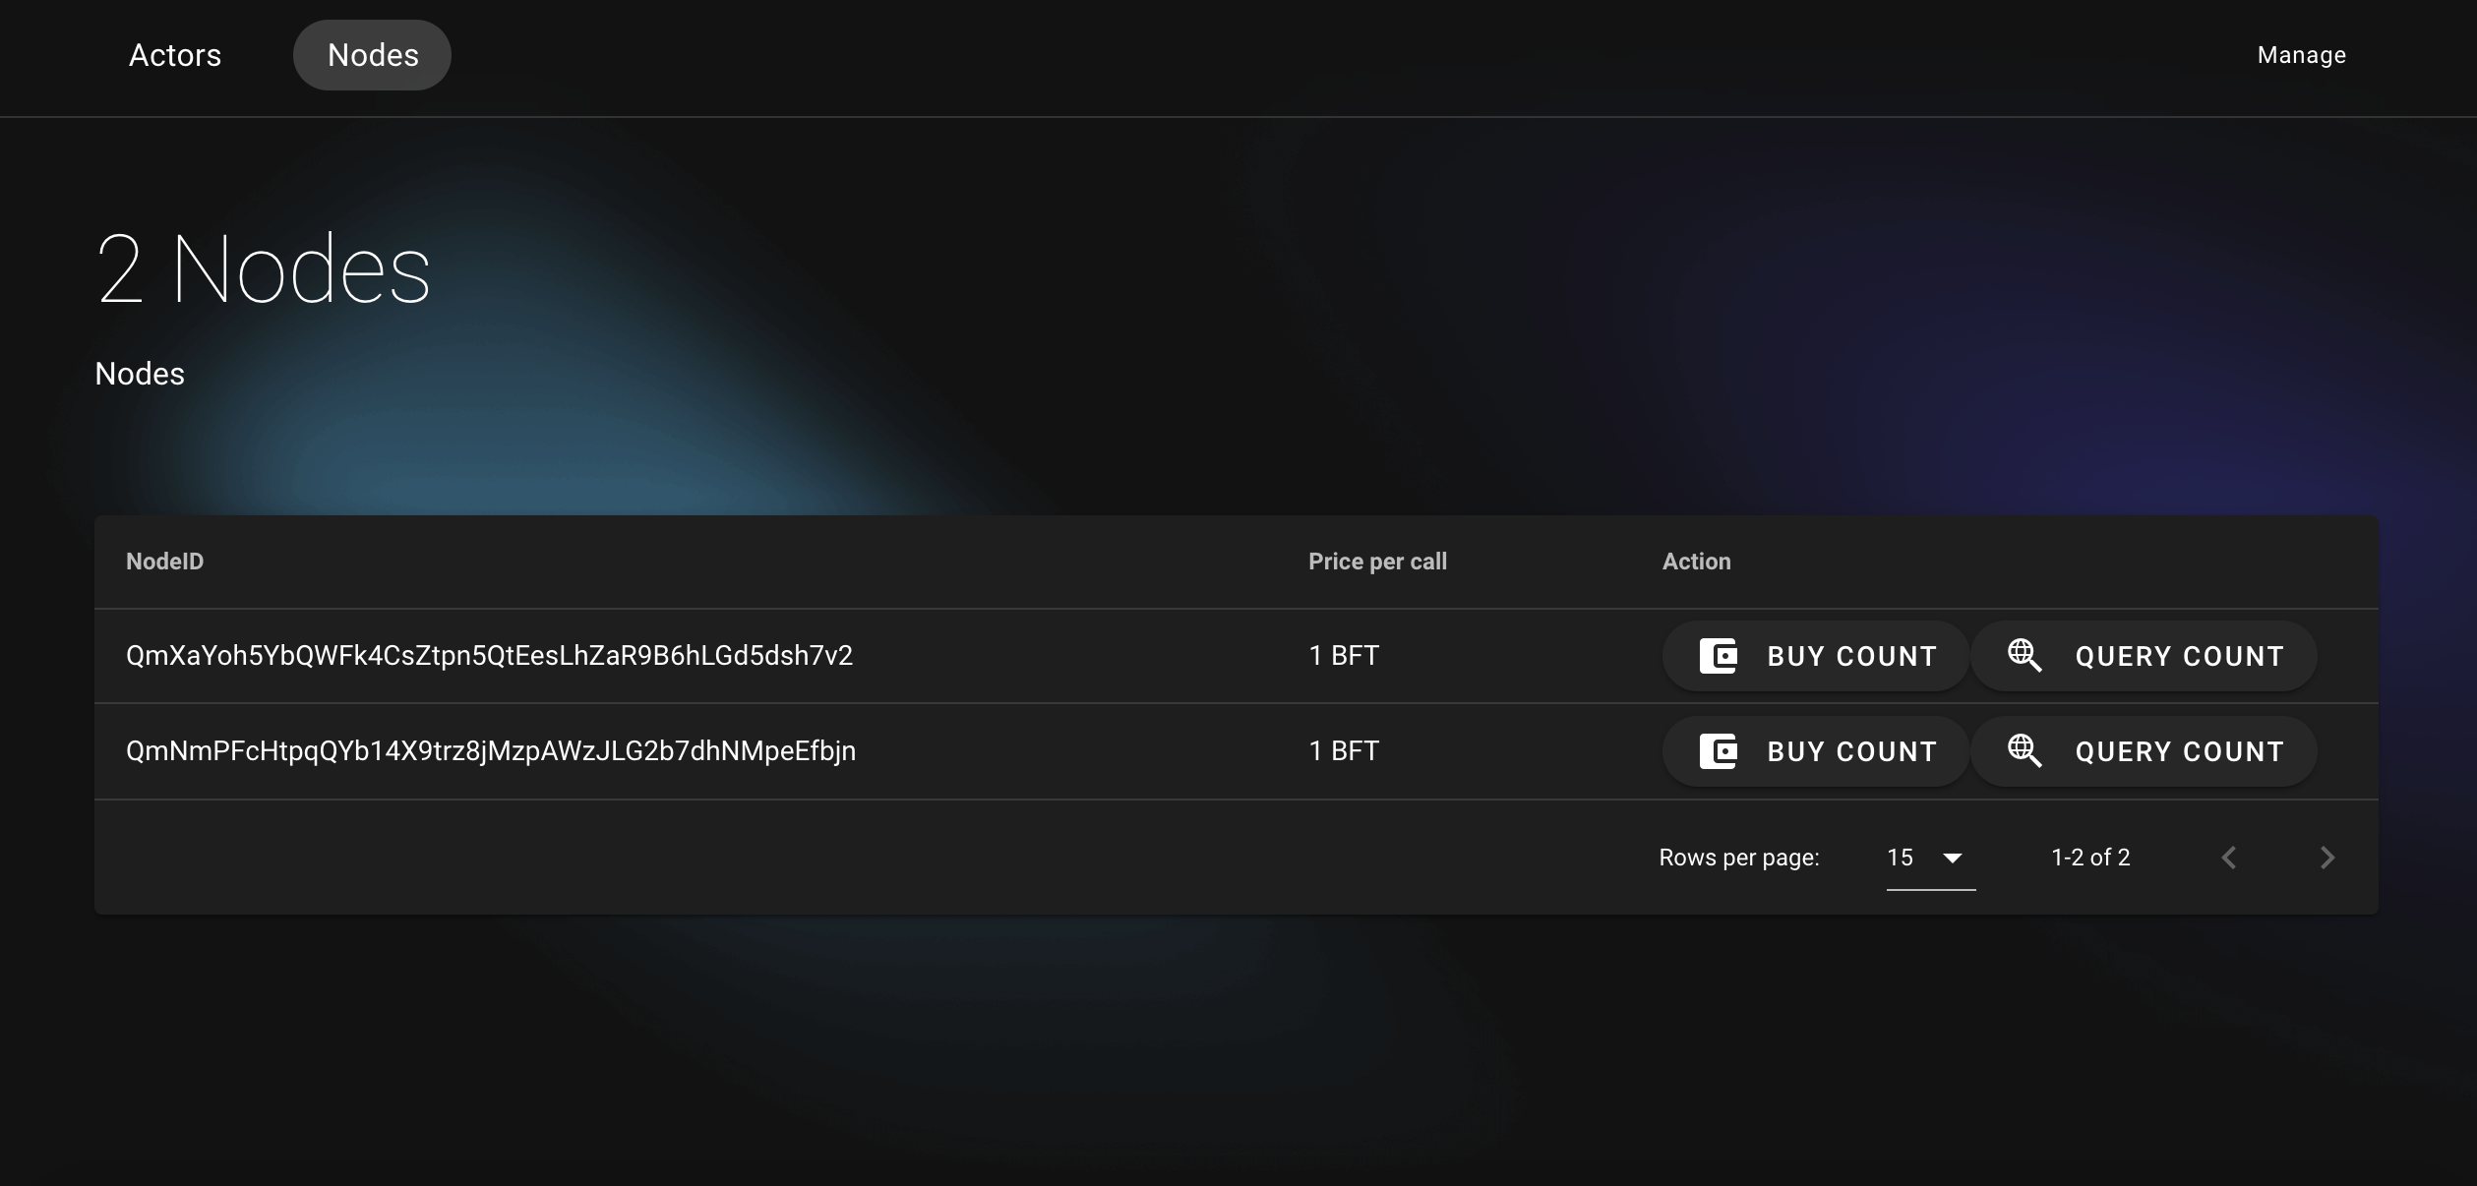2477x1186 pixels.
Task: Open the rows per page dropdown showing 15
Action: click(x=1930, y=858)
